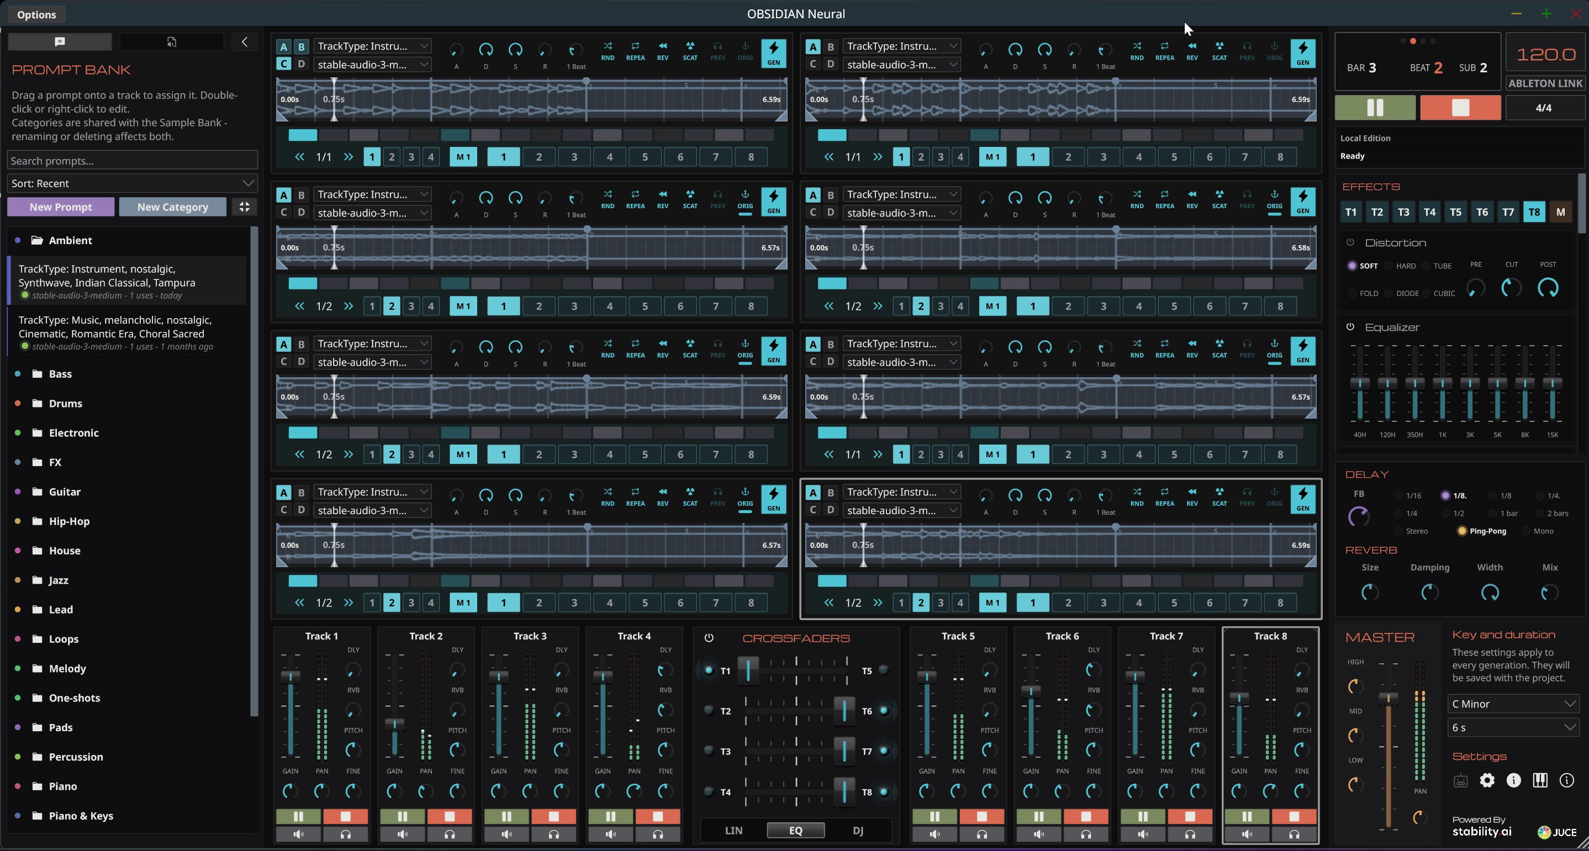Toggle the T8 crossfader assign LED
1589x851 pixels.
884,792
